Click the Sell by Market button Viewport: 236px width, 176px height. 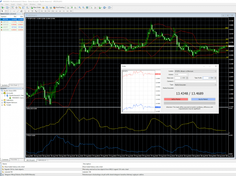click(x=176, y=99)
